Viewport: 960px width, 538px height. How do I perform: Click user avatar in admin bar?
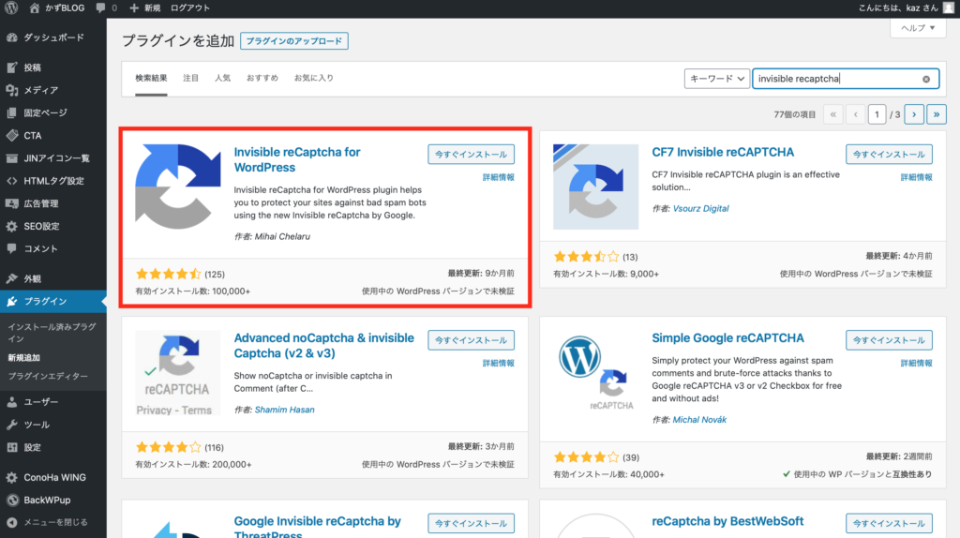[x=949, y=7]
